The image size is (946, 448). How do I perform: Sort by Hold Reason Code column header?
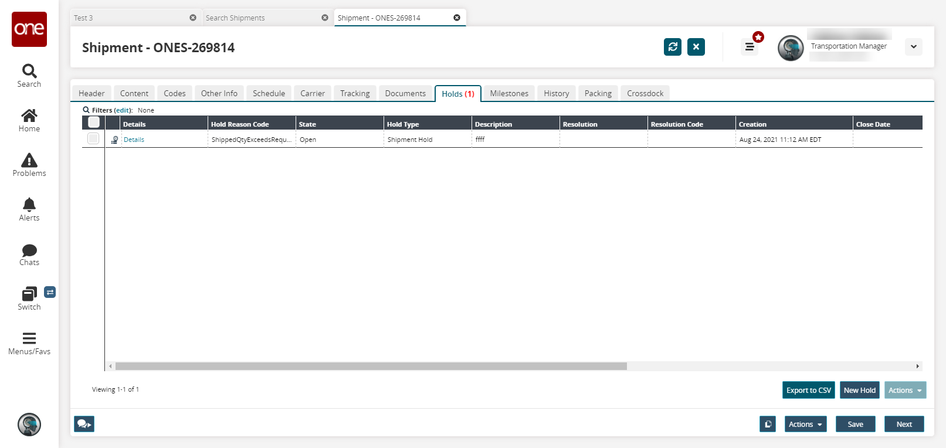click(252, 124)
